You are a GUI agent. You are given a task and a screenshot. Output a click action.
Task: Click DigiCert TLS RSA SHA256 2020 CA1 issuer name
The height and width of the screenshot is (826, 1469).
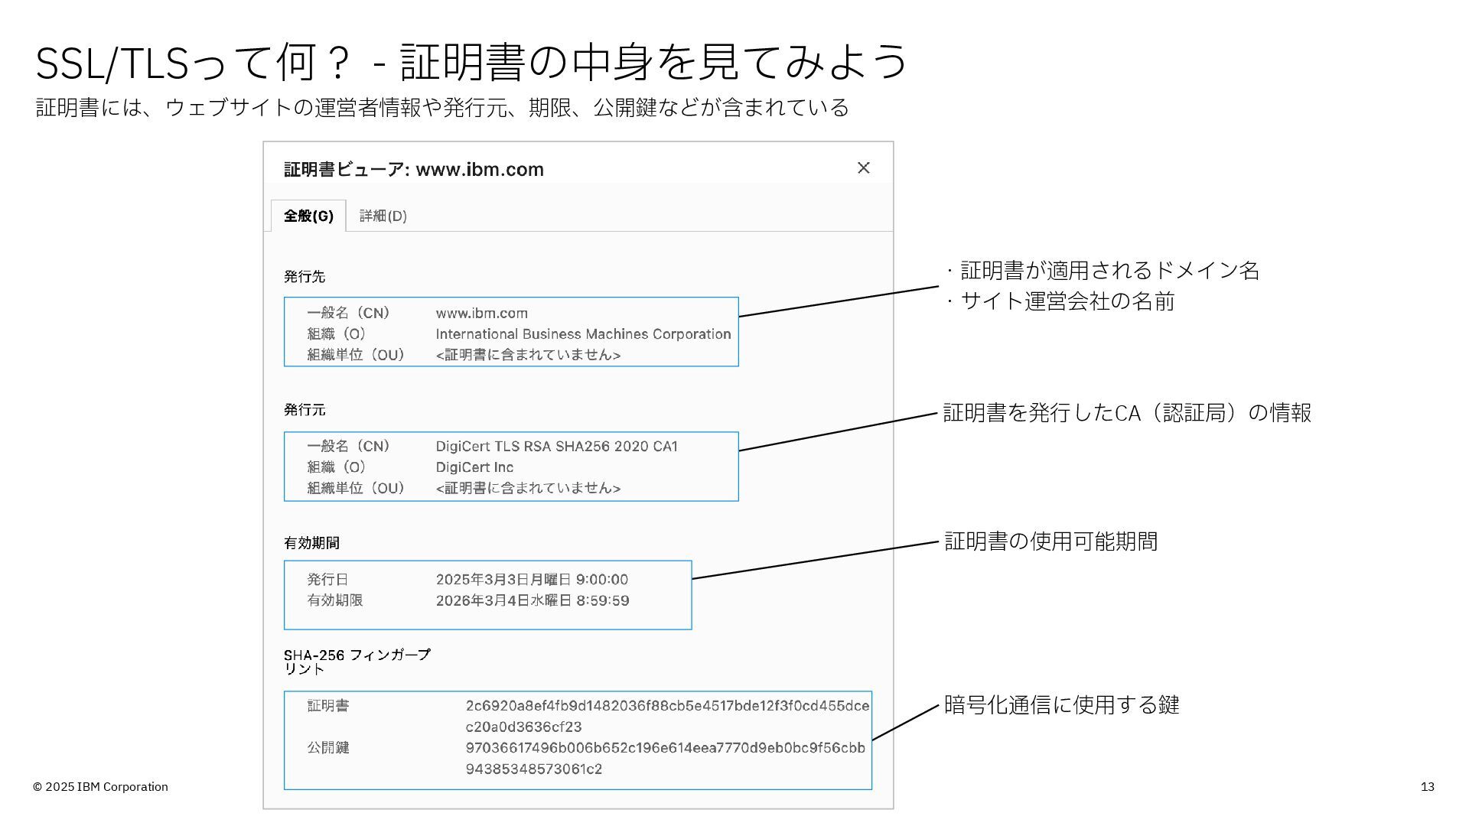[x=556, y=447]
